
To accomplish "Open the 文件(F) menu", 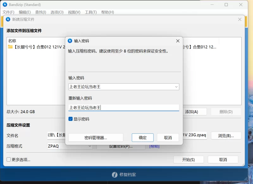I will pyautogui.click(x=9, y=12).
